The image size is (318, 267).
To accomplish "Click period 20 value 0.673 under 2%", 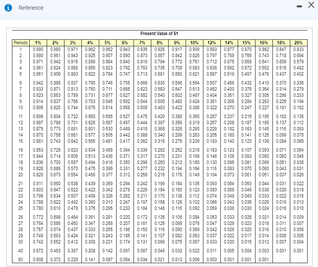I will pyautogui.click(x=55, y=174).
